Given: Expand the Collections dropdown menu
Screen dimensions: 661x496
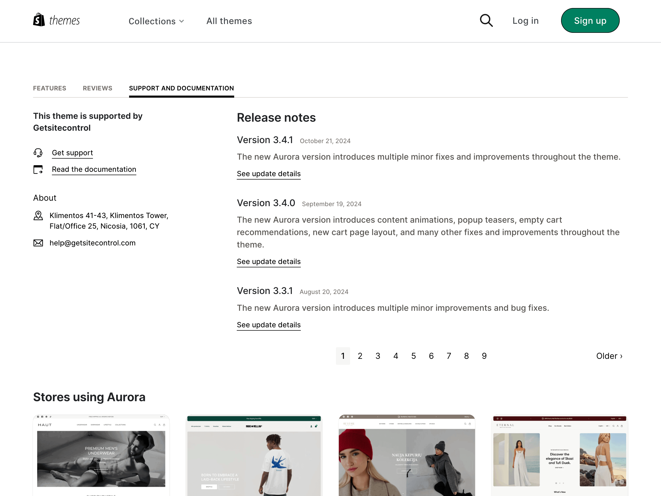Looking at the screenshot, I should click(156, 21).
